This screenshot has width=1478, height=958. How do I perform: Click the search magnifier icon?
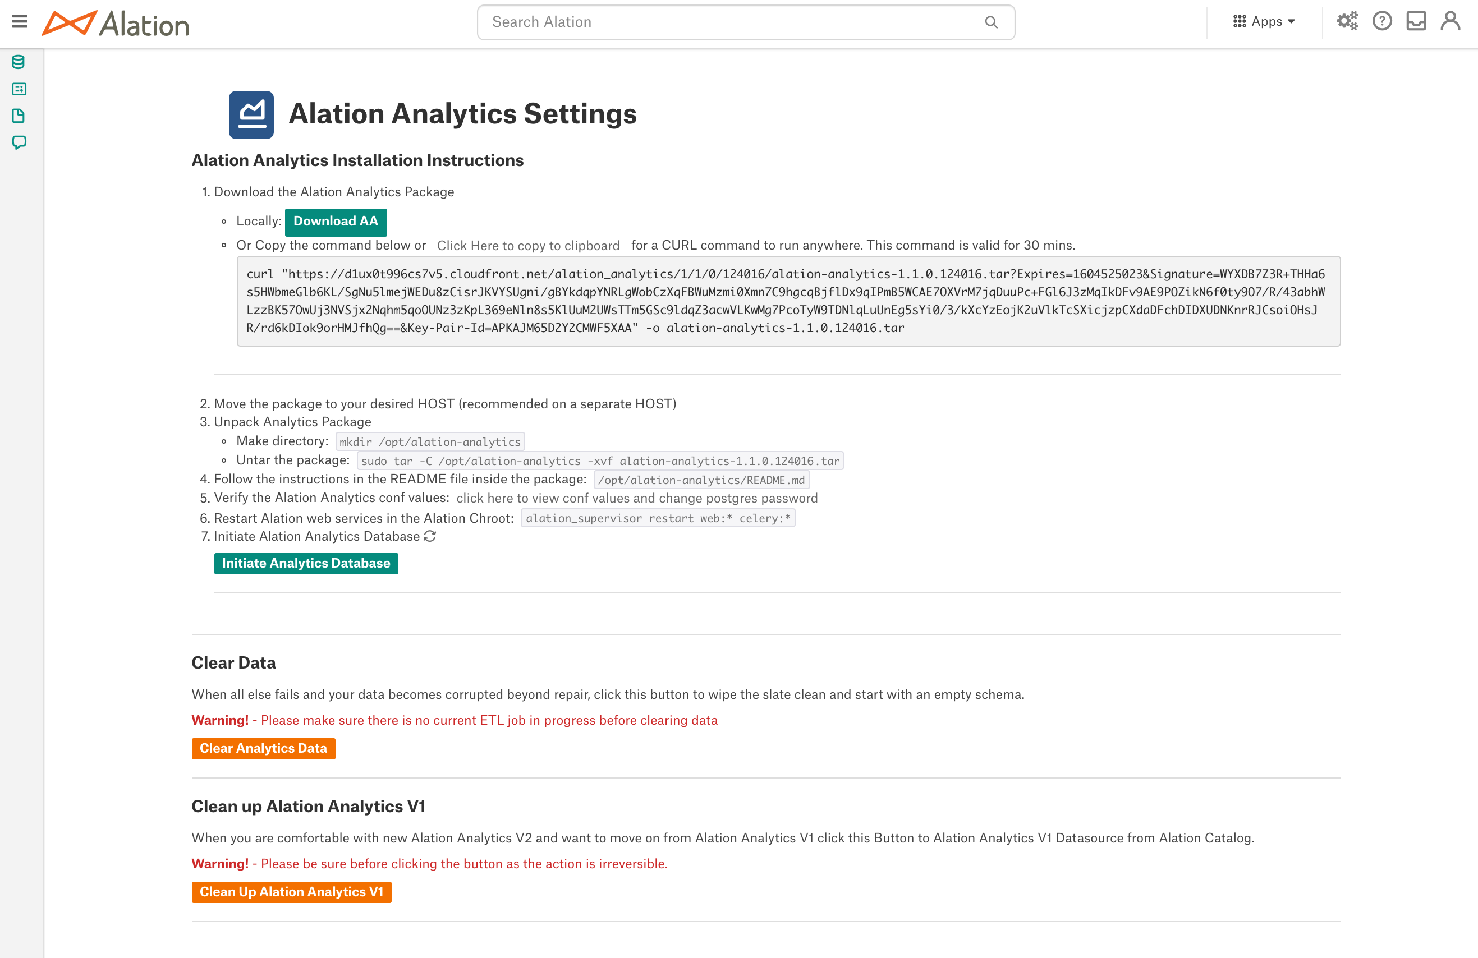[991, 22]
